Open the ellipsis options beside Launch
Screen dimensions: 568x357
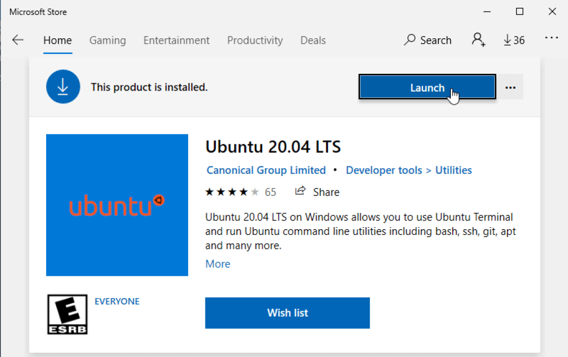point(510,88)
